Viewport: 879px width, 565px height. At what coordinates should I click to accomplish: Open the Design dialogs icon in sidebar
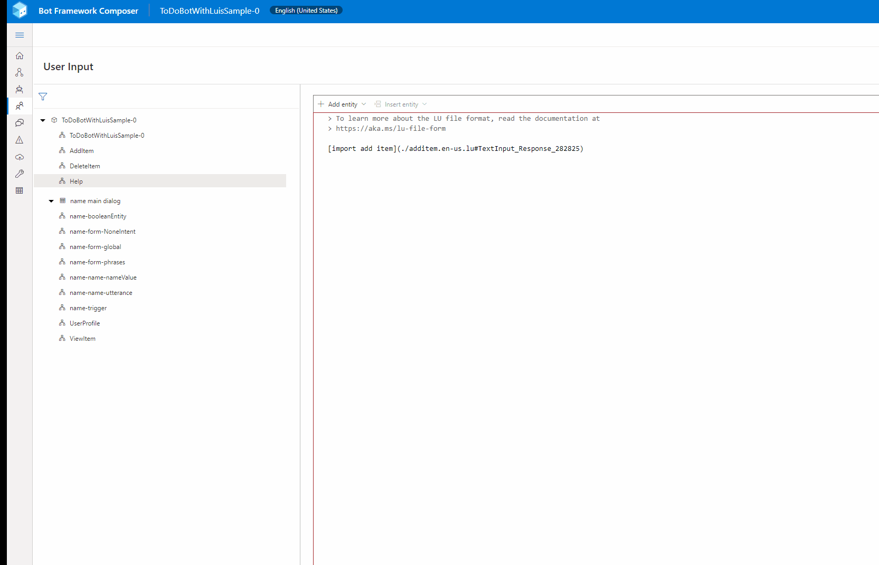tap(20, 72)
